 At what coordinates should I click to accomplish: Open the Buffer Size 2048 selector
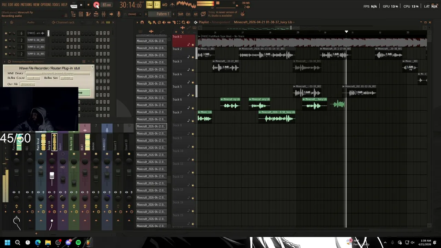pyautogui.click(x=67, y=78)
